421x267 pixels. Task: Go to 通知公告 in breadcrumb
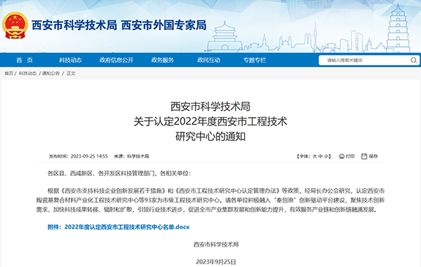[x=51, y=73]
